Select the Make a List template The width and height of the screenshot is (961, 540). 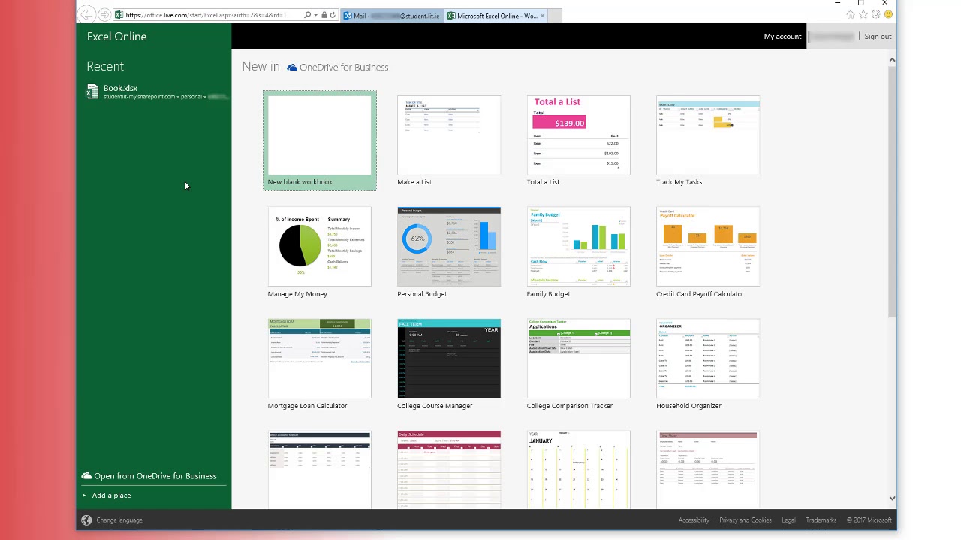[449, 140]
